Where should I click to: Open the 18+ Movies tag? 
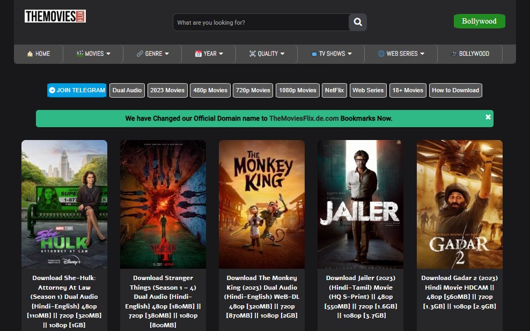[408, 90]
